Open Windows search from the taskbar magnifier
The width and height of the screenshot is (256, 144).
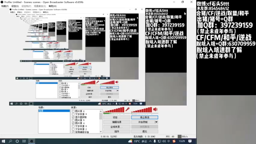tap(10, 141)
